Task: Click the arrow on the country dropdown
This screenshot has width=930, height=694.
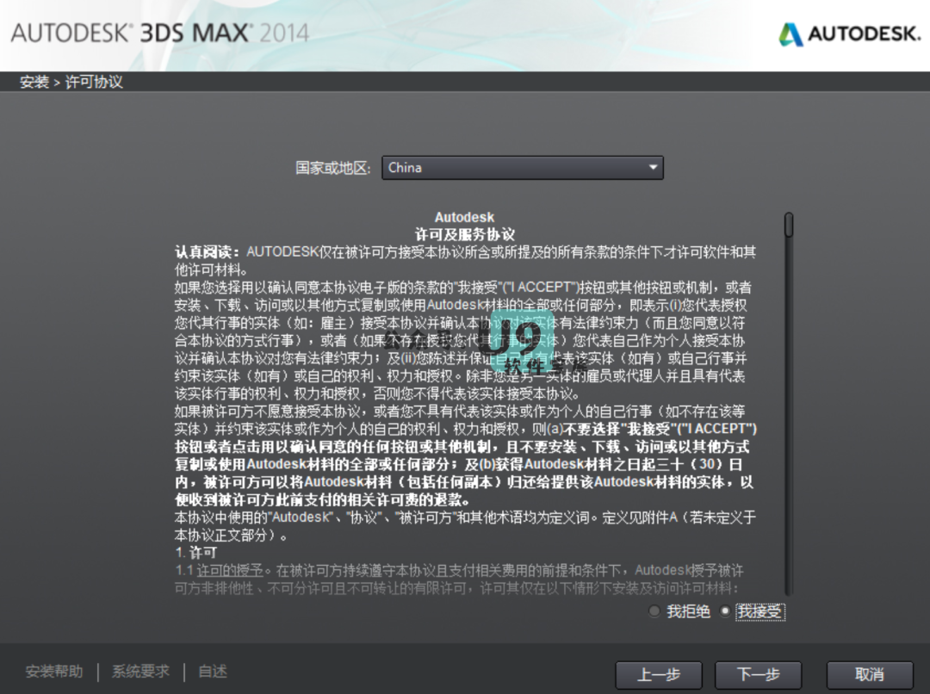Action: point(653,168)
